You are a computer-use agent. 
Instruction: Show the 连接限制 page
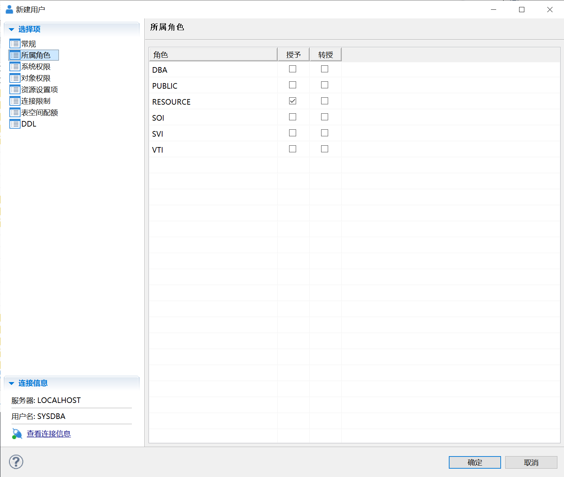(36, 101)
